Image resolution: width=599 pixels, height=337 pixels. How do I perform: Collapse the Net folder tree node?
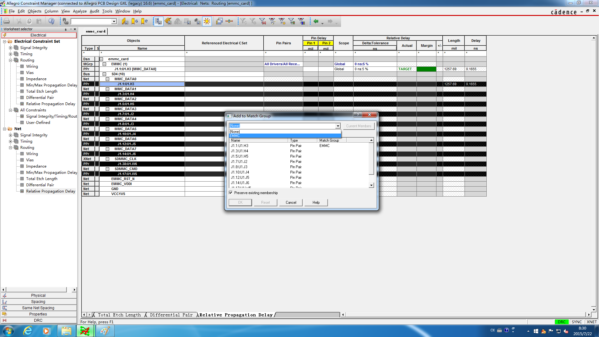tap(5, 129)
